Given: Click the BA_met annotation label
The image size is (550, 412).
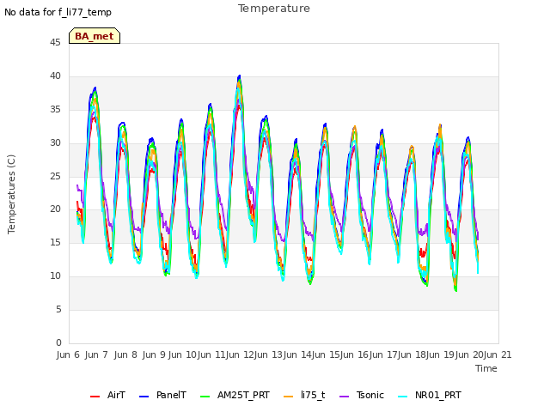Looking at the screenshot, I should click(x=95, y=36).
